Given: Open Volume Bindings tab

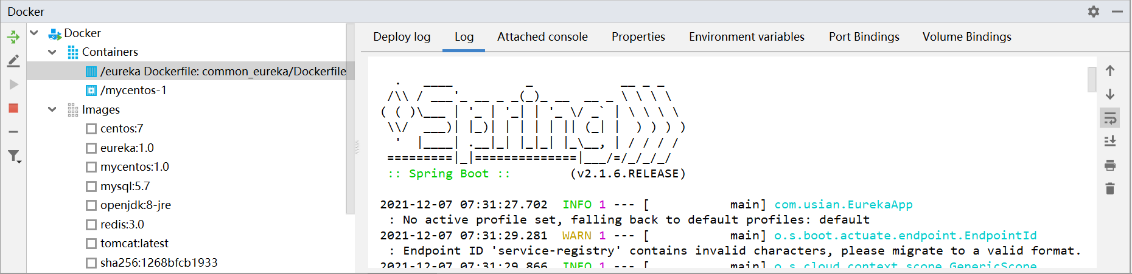Looking at the screenshot, I should (x=967, y=37).
